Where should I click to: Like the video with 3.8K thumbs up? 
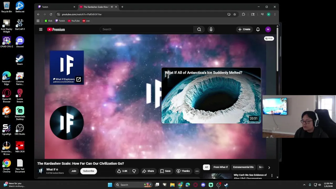(122, 171)
